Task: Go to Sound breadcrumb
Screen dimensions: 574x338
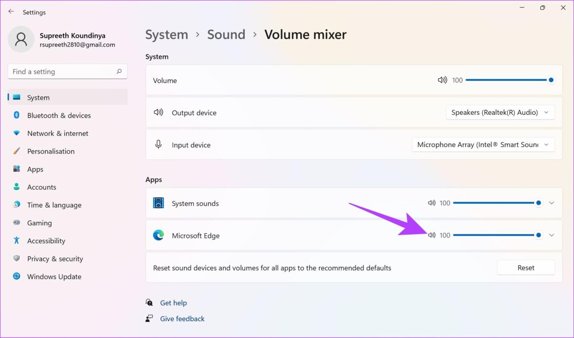Action: 226,34
